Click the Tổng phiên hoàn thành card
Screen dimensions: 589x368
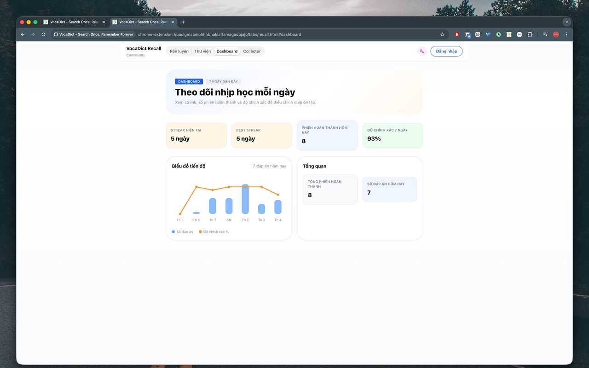(330, 189)
